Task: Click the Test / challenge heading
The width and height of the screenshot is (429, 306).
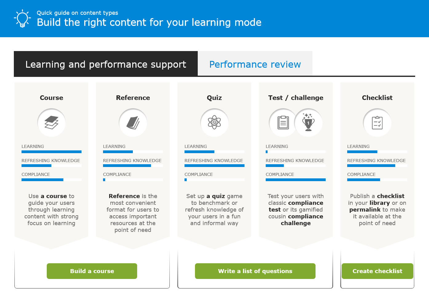Action: tap(296, 98)
